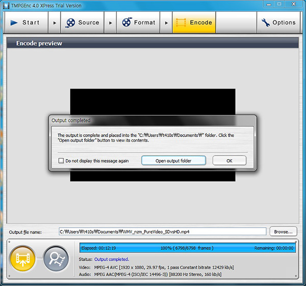306x286 pixels.
Task: Enable 'Do not display this message again'
Action: [61, 161]
